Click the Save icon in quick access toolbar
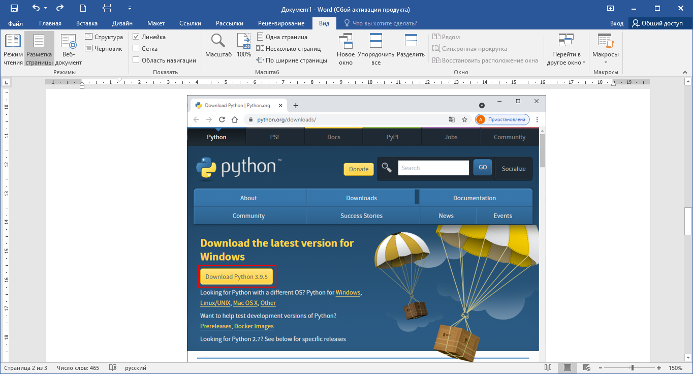 click(x=14, y=8)
